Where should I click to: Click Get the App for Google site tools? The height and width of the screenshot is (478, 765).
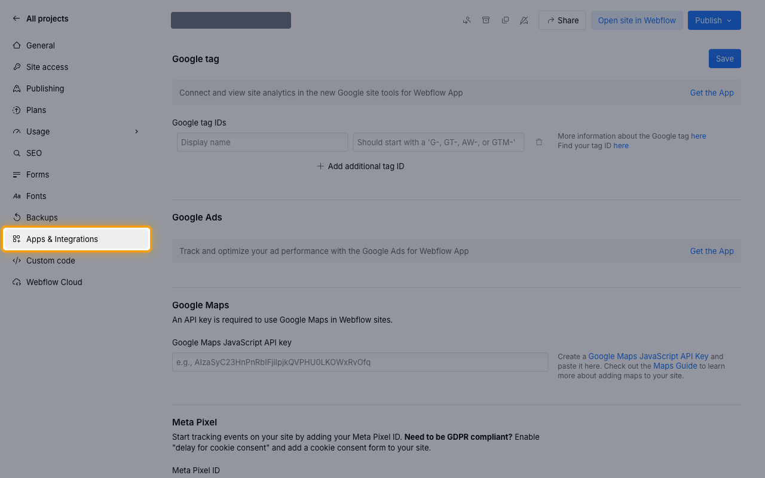[x=712, y=93]
